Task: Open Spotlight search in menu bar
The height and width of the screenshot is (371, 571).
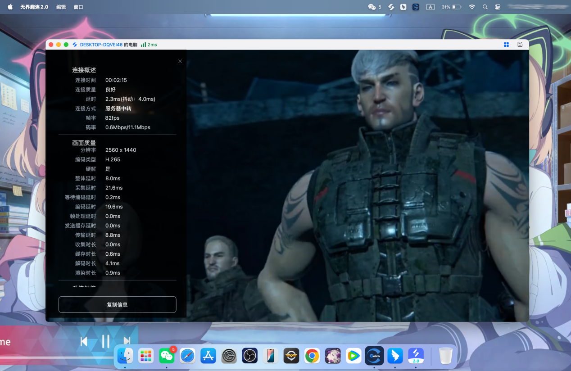Action: click(485, 7)
